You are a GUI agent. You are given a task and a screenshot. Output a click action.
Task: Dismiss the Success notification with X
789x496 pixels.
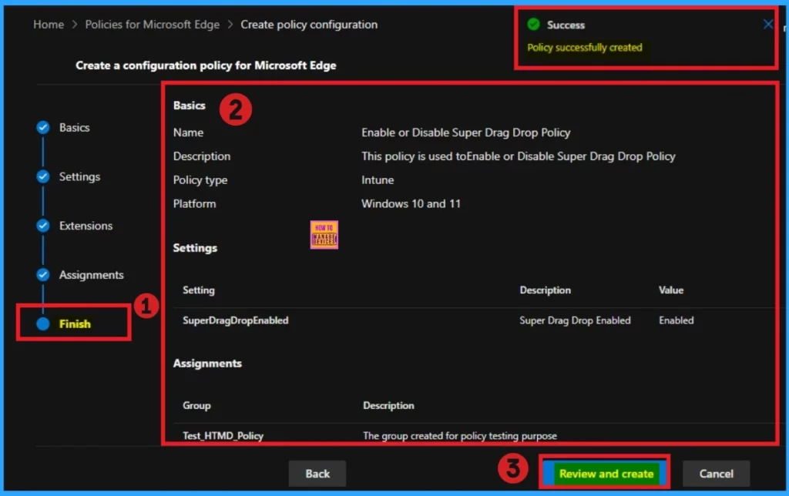point(767,25)
